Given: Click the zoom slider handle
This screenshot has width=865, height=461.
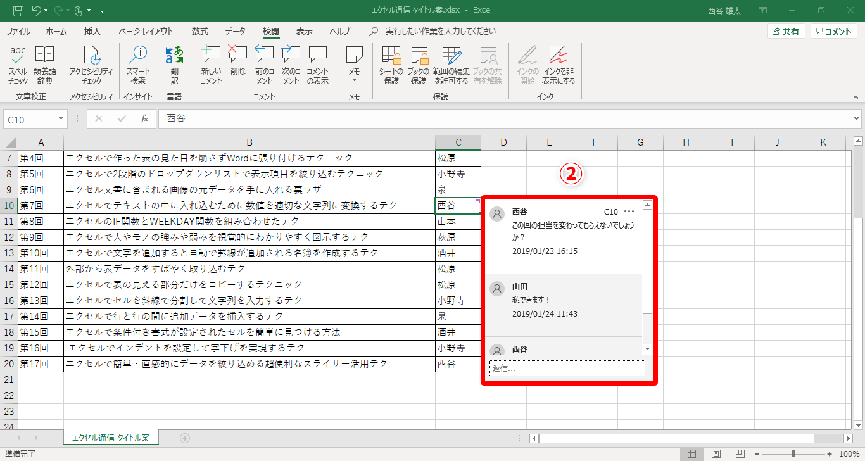Looking at the screenshot, I should [x=793, y=454].
